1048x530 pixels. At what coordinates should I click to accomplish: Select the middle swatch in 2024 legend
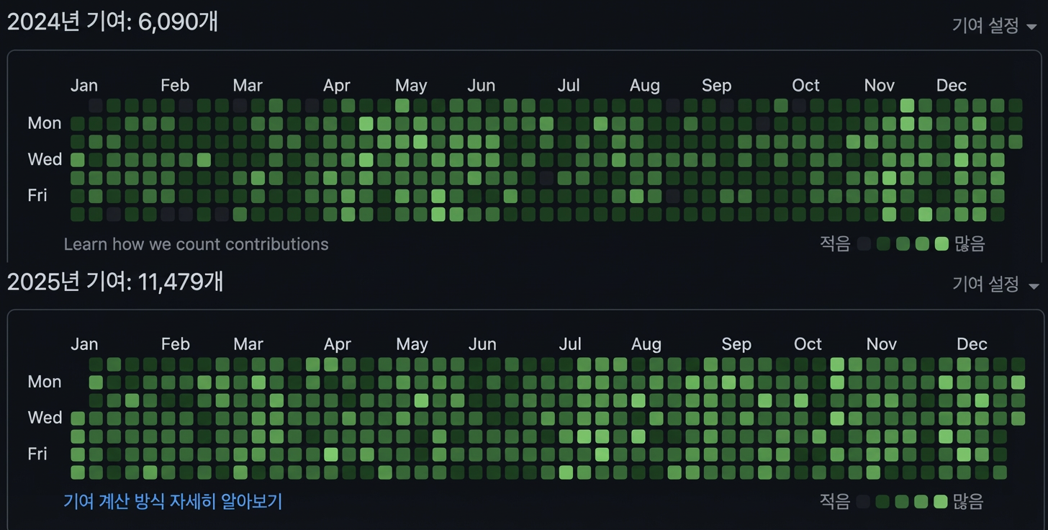pos(903,244)
